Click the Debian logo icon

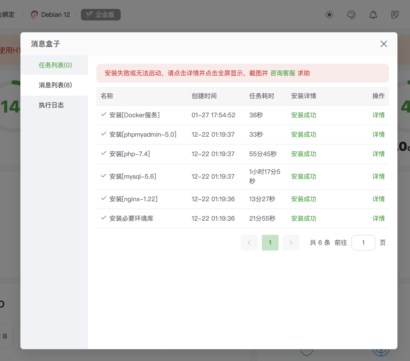pos(35,15)
